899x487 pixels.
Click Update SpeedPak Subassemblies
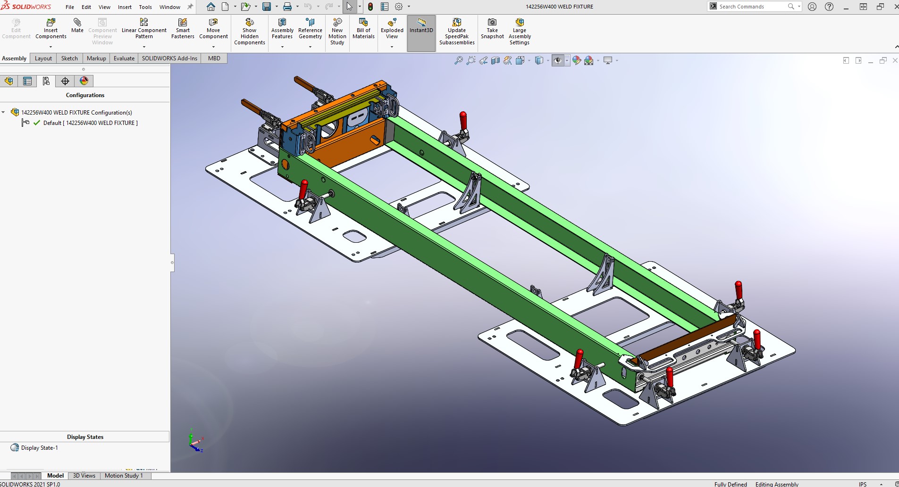[457, 31]
